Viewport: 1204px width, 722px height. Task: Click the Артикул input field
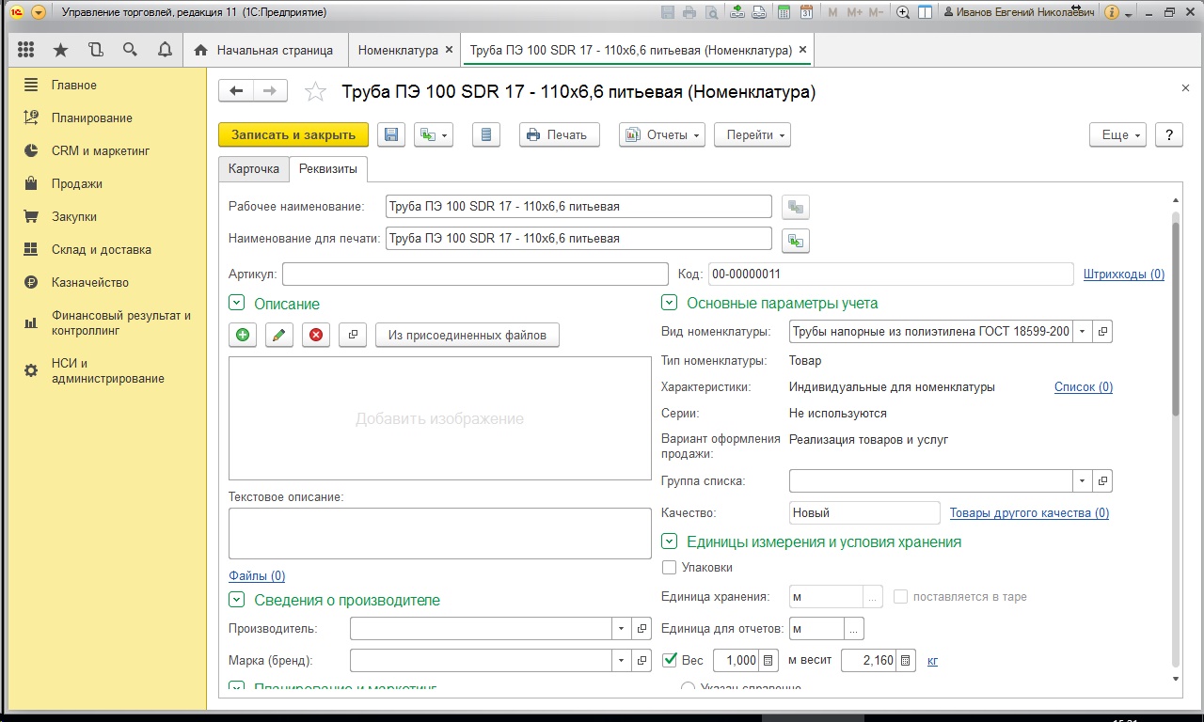474,275
